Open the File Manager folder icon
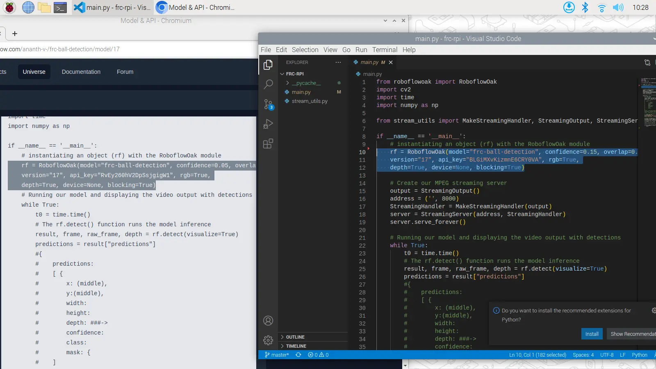This screenshot has height=369, width=656. click(x=44, y=7)
